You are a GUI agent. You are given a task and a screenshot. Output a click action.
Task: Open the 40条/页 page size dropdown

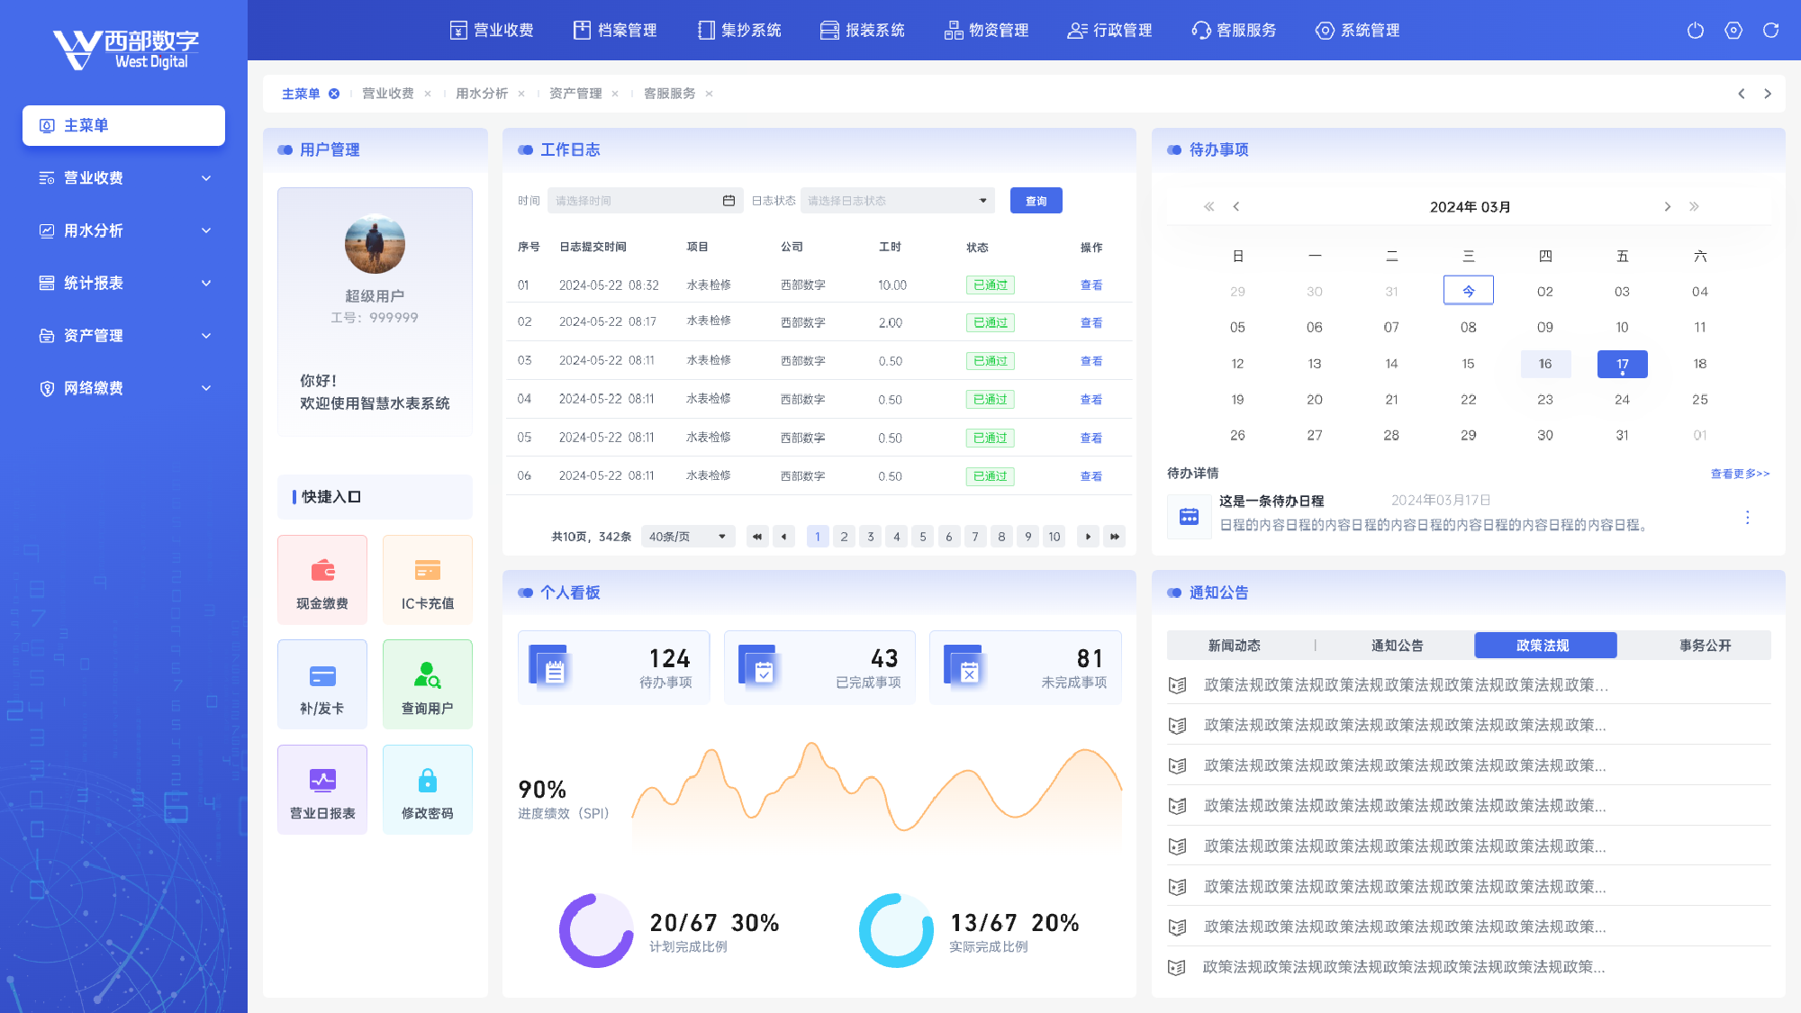pyautogui.click(x=688, y=537)
